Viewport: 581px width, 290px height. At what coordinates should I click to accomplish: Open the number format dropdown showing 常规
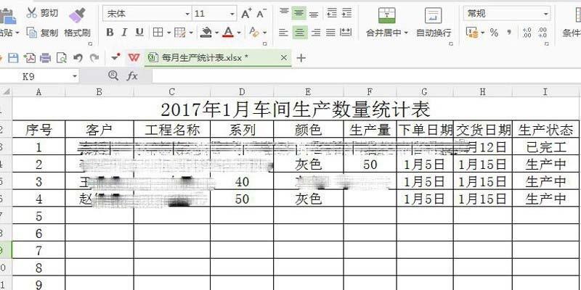pos(507,13)
